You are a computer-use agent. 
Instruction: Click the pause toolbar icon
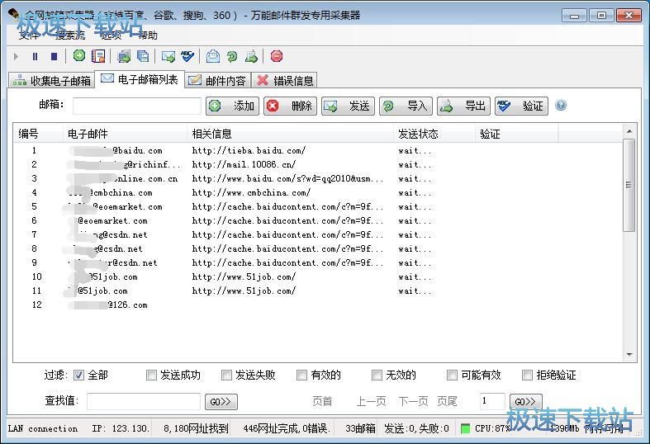click(x=35, y=56)
